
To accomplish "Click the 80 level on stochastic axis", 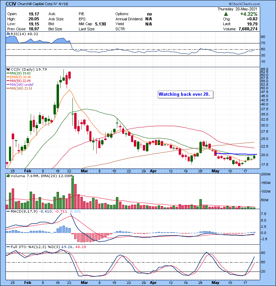I will click(263, 253).
